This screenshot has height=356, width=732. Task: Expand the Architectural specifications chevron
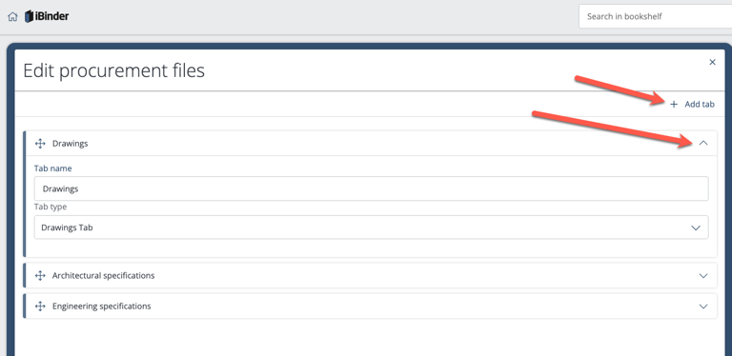[x=703, y=276]
